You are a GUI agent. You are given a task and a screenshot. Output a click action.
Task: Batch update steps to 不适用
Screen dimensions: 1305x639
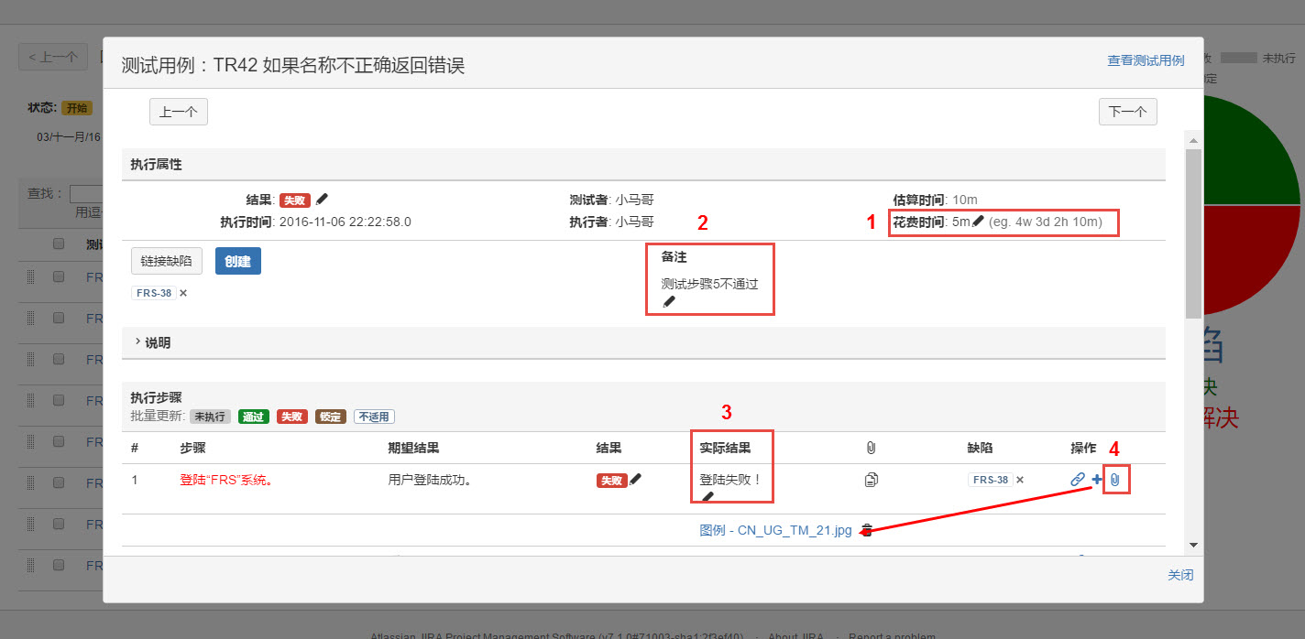[x=374, y=417]
